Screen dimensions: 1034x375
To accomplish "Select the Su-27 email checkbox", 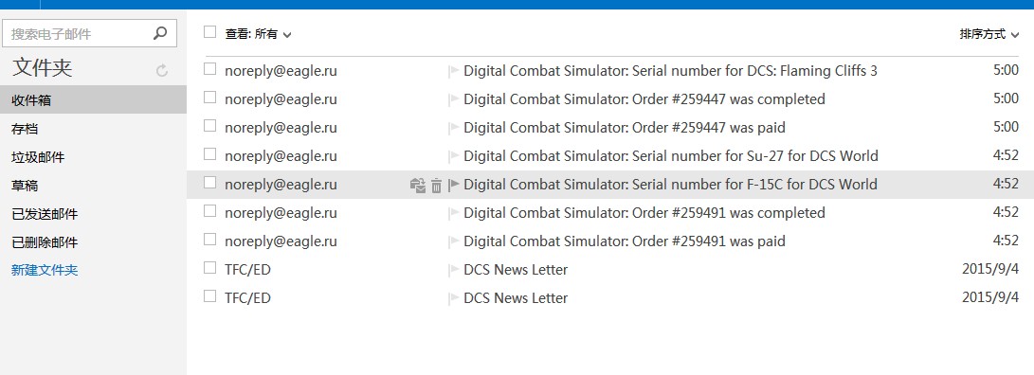I will tap(209, 154).
